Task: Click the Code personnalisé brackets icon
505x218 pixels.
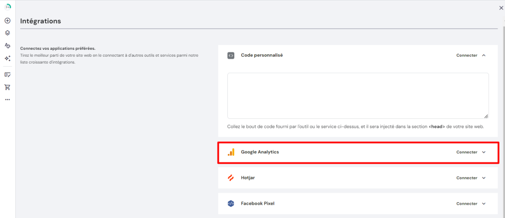Action: [x=231, y=55]
